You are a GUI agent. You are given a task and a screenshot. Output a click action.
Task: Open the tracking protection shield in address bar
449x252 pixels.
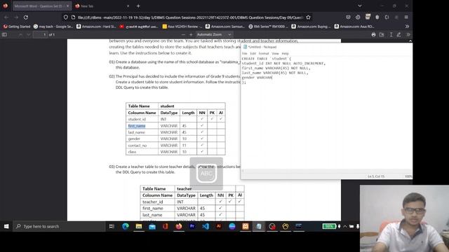pyautogui.click(x=66, y=17)
